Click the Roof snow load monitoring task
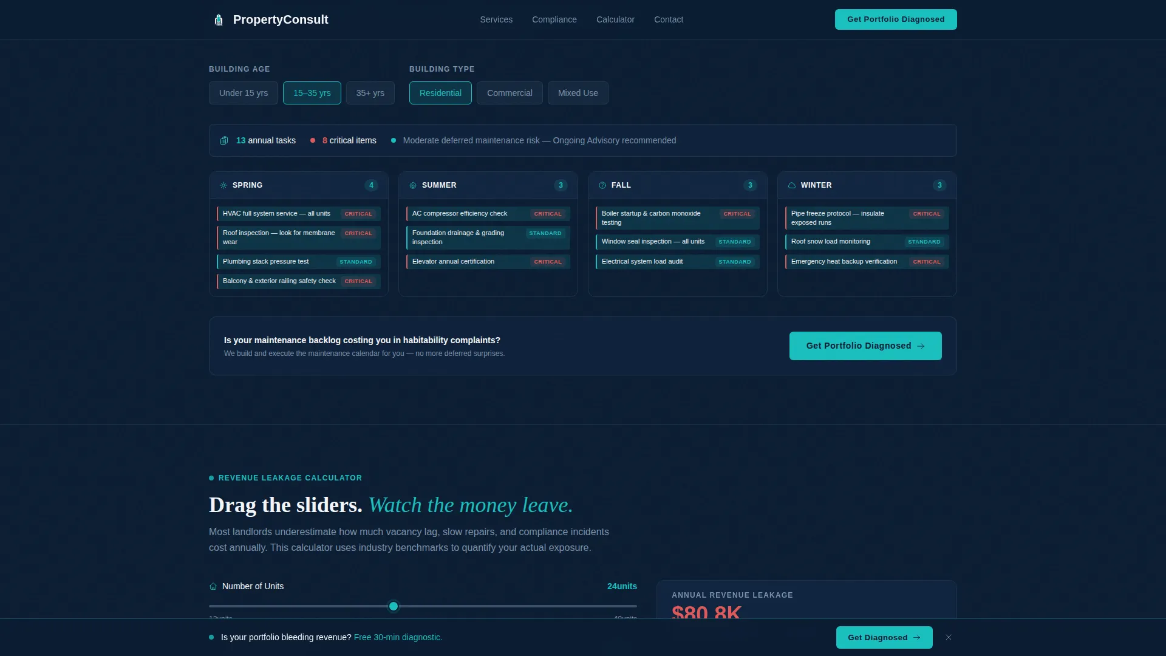 click(867, 242)
